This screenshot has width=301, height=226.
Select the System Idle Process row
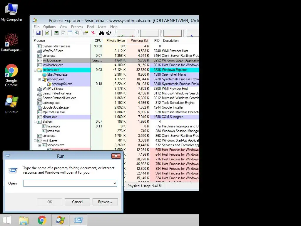click(x=116, y=46)
